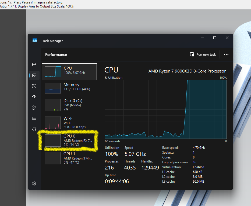
Task: Click the L3 cache 96.0 MB value
Action: (199, 182)
